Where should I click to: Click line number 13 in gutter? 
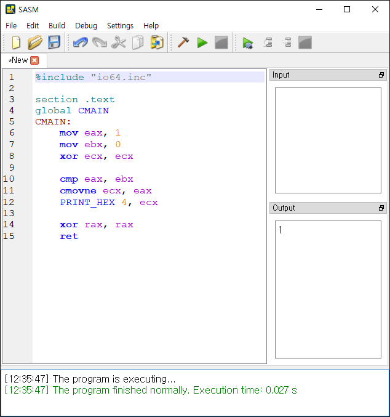coord(9,213)
